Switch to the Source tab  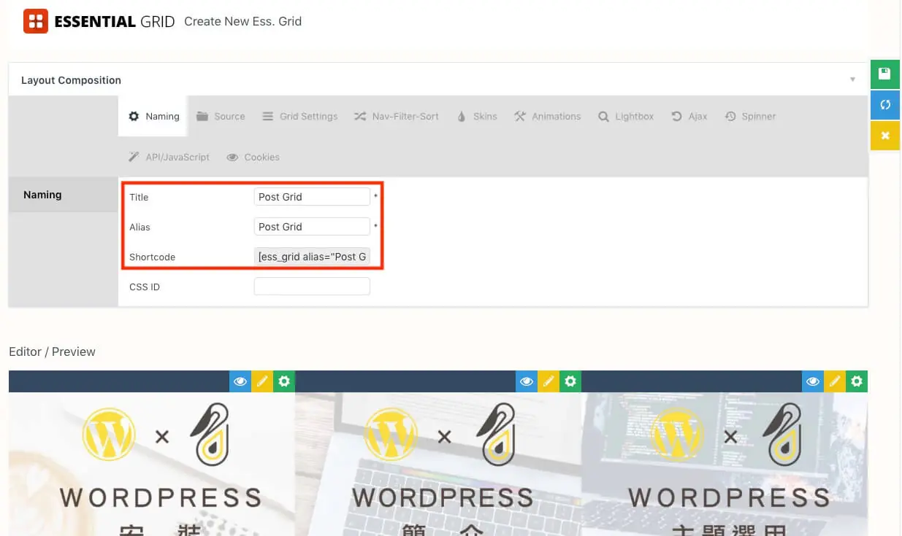[221, 116]
